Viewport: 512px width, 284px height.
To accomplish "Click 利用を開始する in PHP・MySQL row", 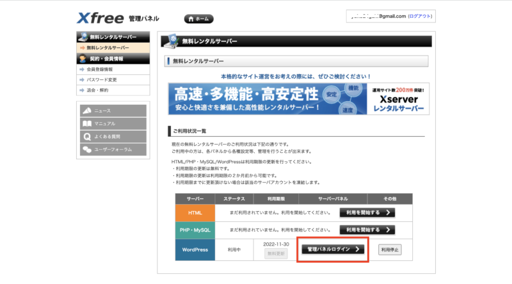I will [x=367, y=230].
